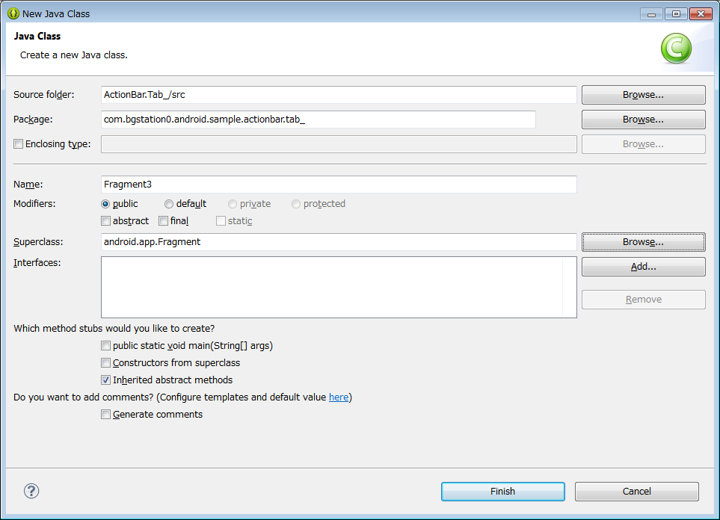
Task: Select the default modifier radio button
Action: (x=169, y=204)
